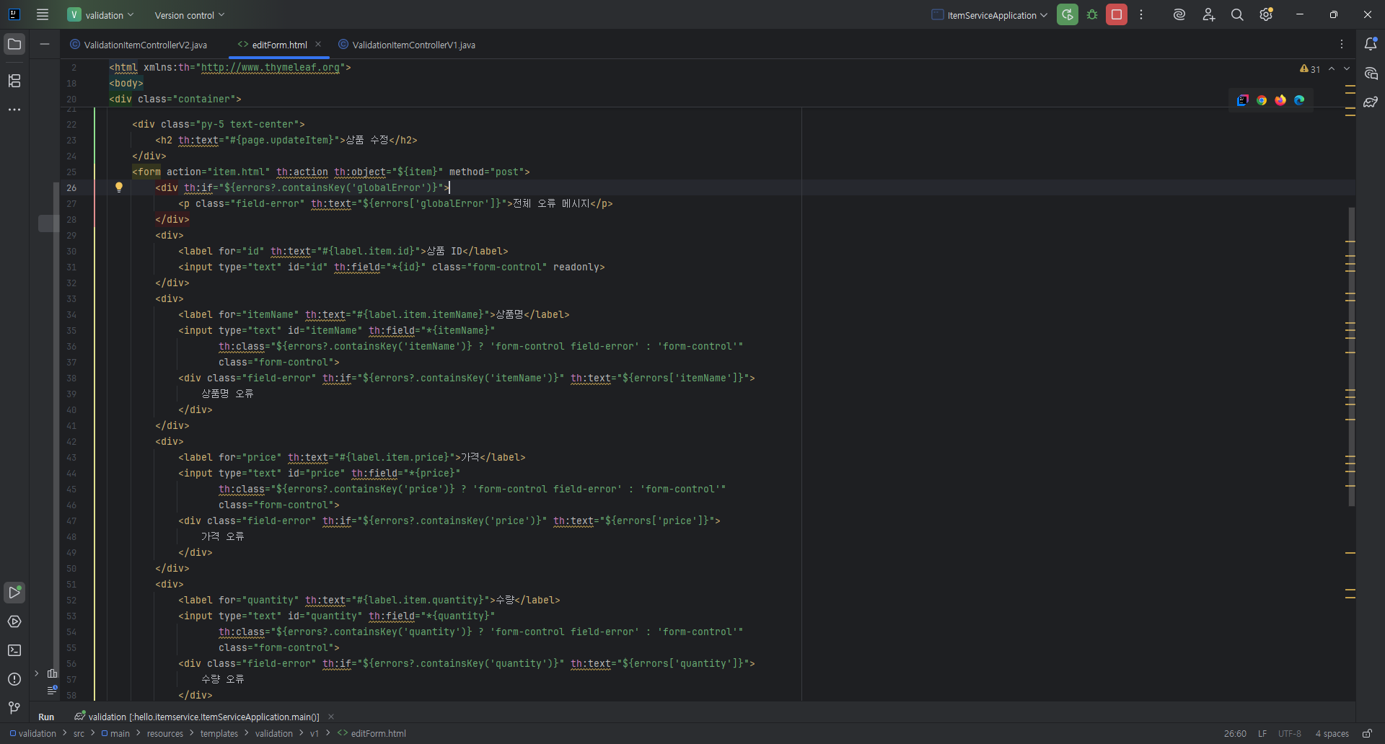Change 4 spaces indent setting
Image resolution: width=1385 pixels, height=744 pixels.
[x=1332, y=733]
